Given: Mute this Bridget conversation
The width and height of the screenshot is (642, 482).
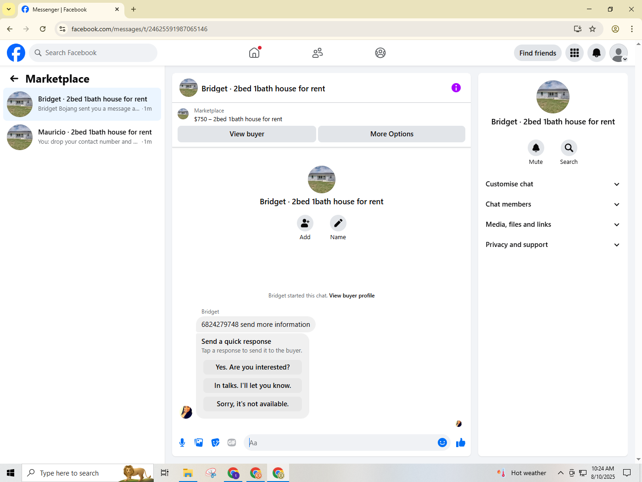Looking at the screenshot, I should click(x=536, y=148).
